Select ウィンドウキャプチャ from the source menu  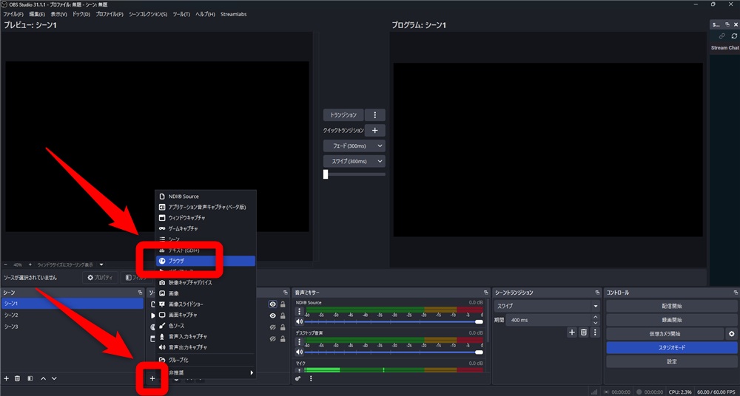[206, 218]
